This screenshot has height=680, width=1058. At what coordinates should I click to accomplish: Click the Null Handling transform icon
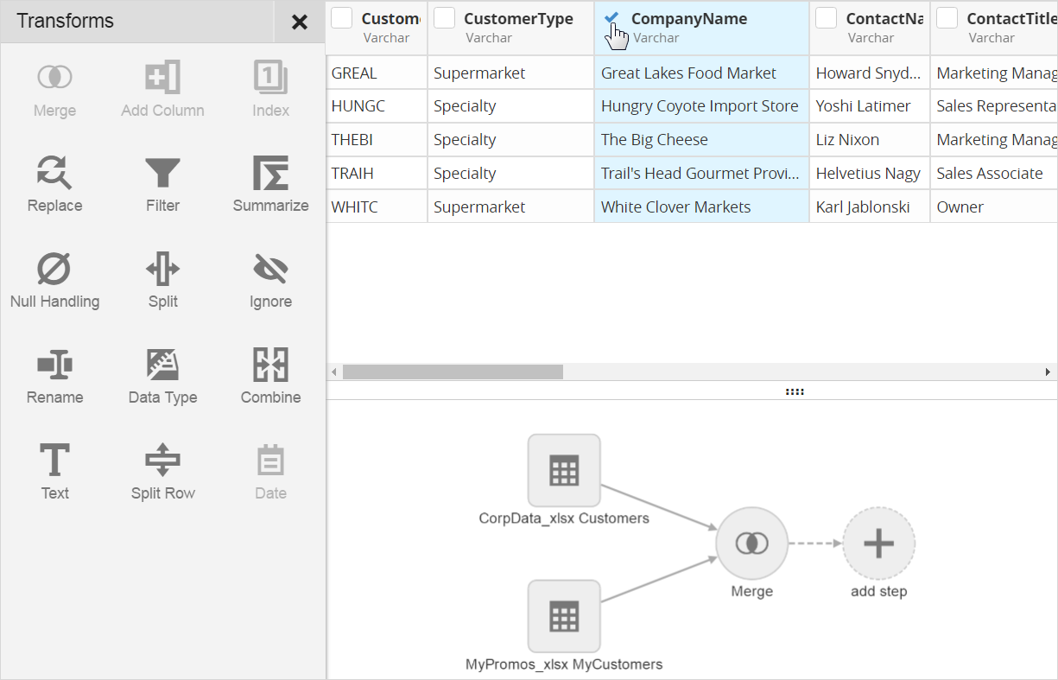pyautogui.click(x=54, y=270)
